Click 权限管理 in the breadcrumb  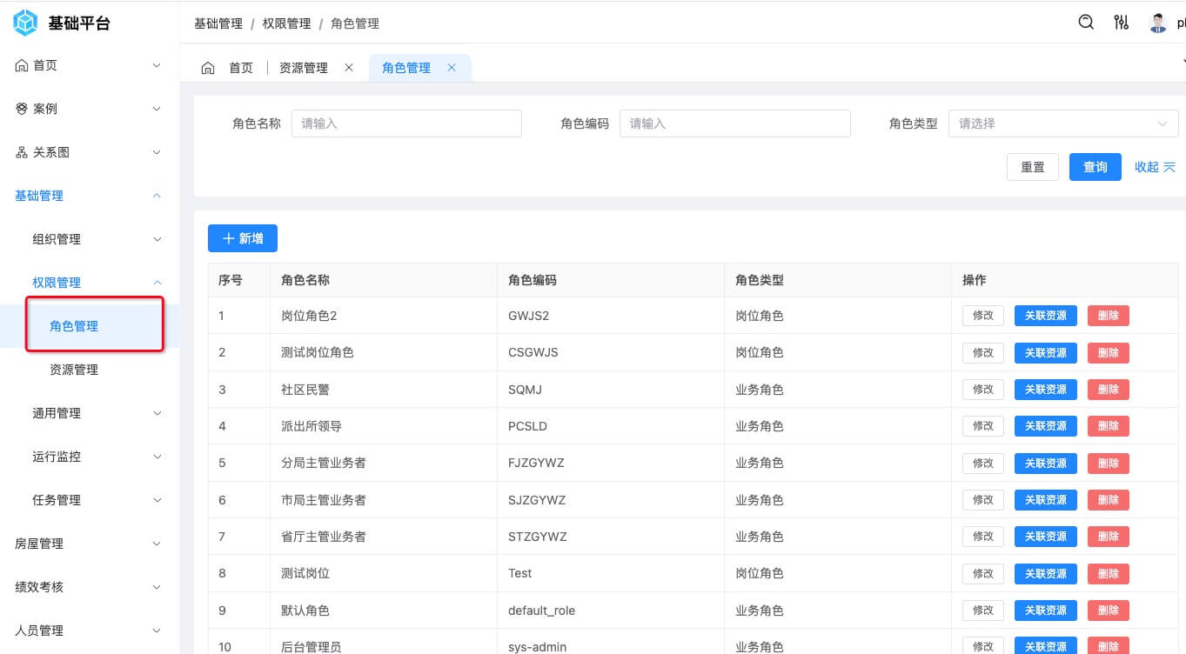287,23
